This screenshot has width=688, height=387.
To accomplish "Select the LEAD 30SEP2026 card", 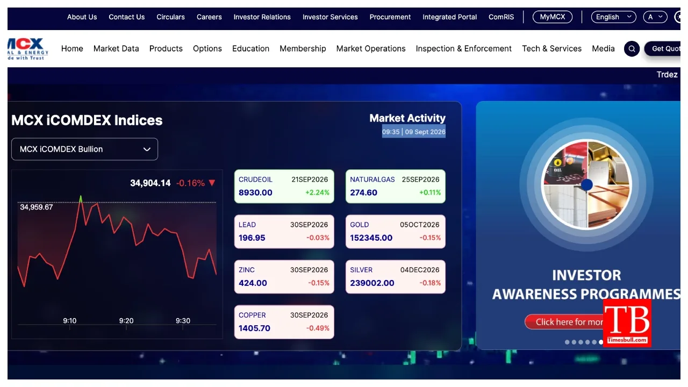I will point(284,232).
